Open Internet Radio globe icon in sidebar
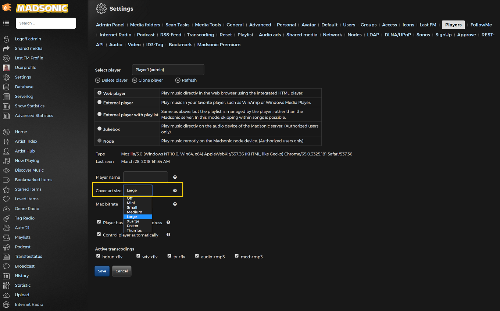Image resolution: width=500 pixels, height=311 pixels. [6, 304]
